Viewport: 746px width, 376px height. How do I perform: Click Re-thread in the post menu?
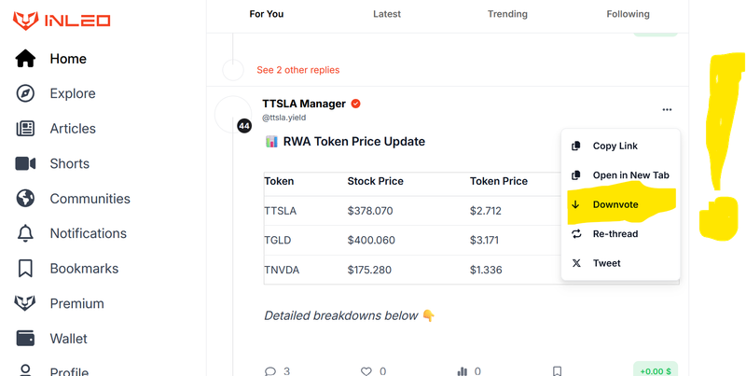615,233
